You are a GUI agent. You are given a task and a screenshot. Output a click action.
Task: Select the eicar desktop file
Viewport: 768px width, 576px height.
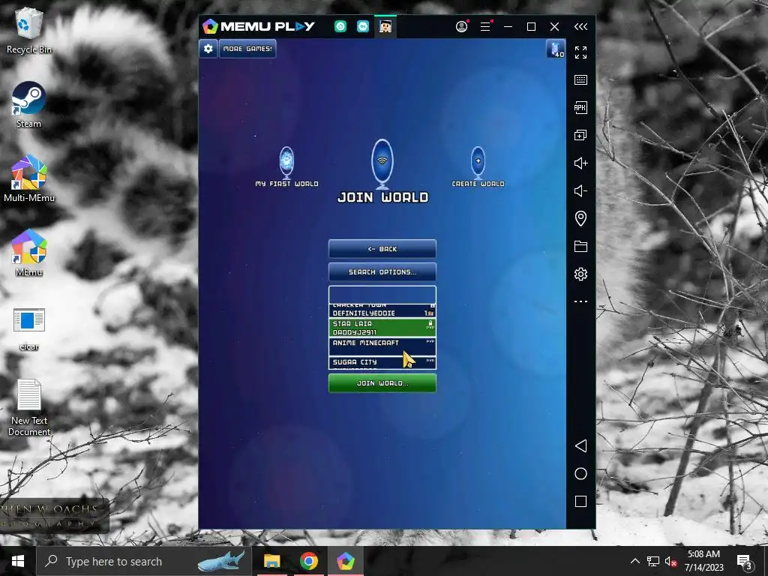pos(29,329)
